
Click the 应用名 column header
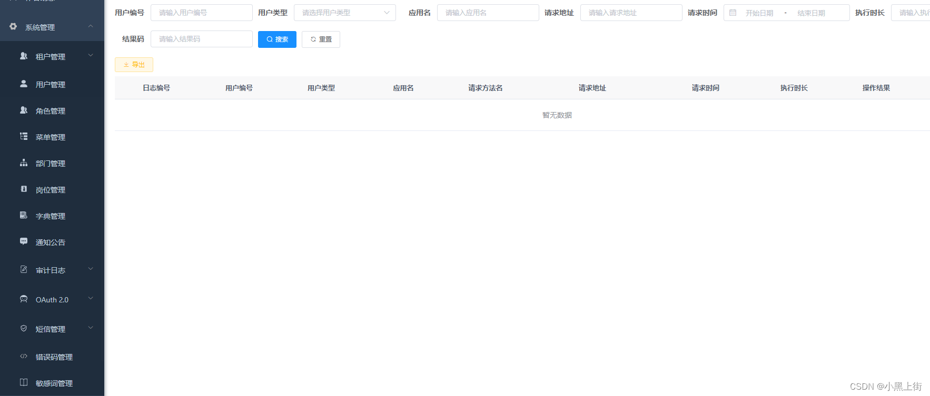coord(403,88)
